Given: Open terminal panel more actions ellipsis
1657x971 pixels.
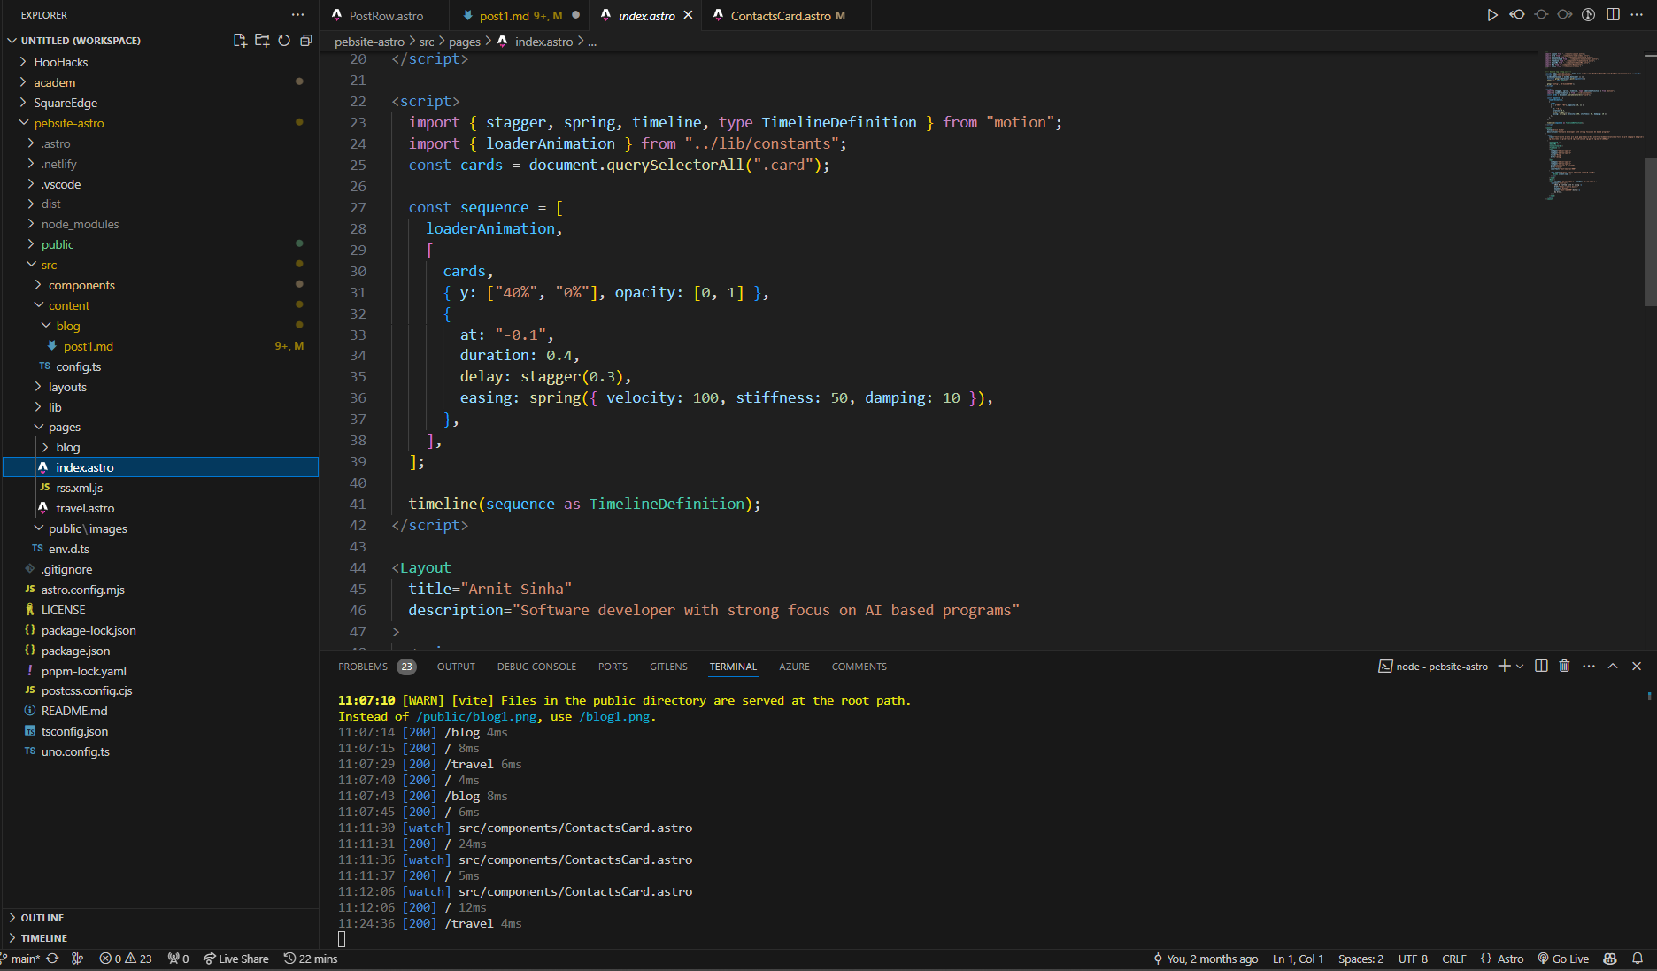Looking at the screenshot, I should click(1589, 666).
